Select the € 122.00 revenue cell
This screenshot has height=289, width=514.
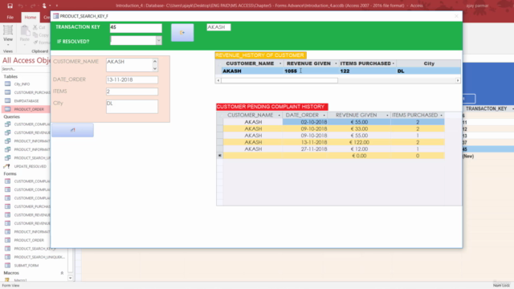point(359,142)
